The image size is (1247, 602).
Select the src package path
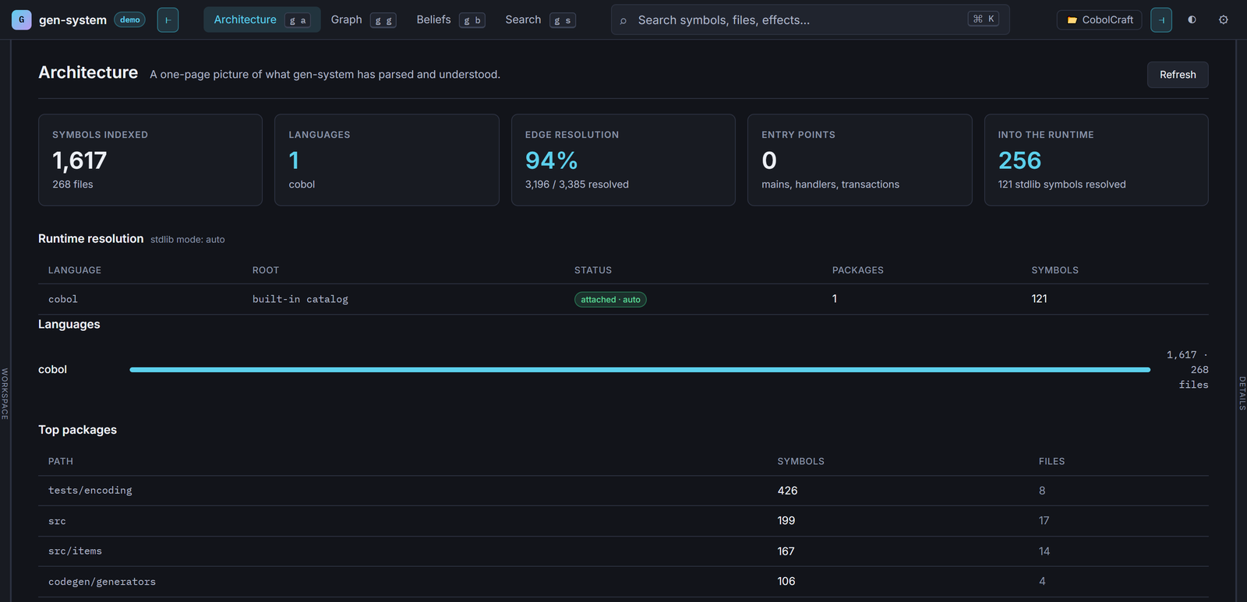click(57, 521)
